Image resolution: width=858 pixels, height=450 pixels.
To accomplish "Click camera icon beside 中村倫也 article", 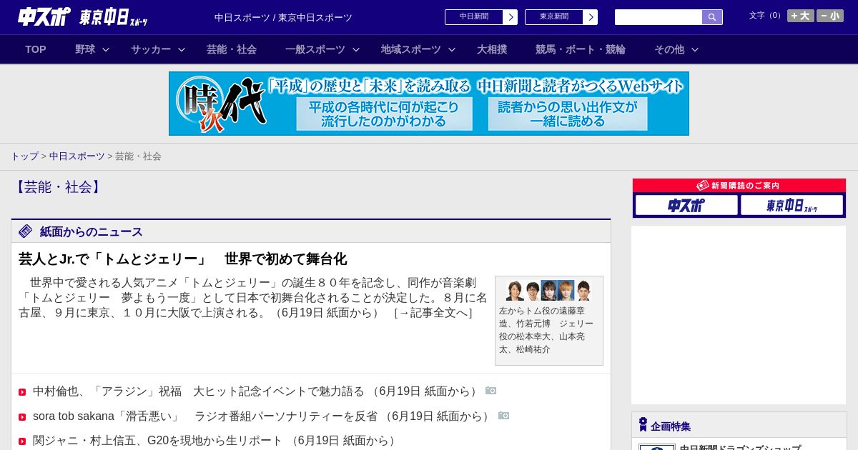I will (491, 391).
